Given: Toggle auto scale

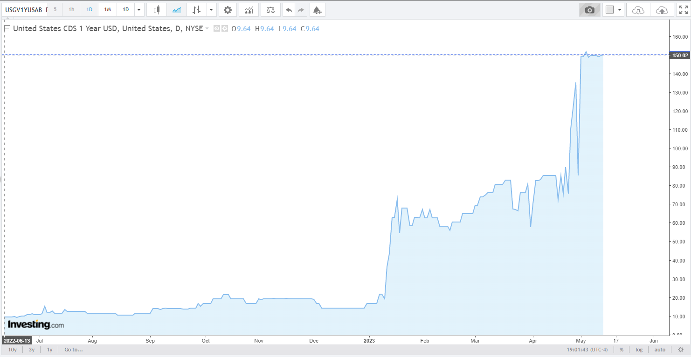Looking at the screenshot, I should pos(660,350).
